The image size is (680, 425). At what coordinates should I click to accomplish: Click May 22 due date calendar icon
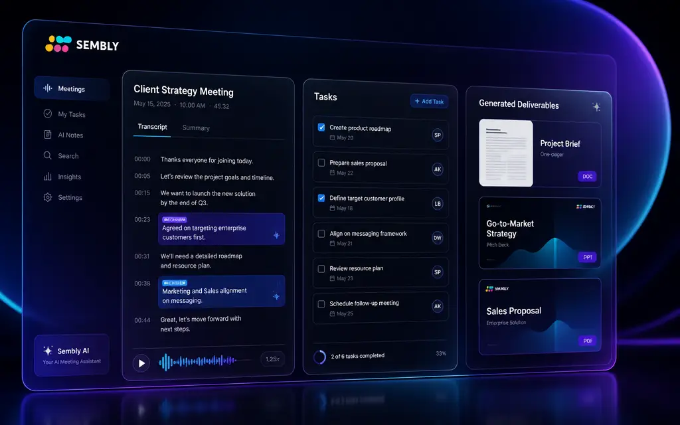[x=332, y=173]
